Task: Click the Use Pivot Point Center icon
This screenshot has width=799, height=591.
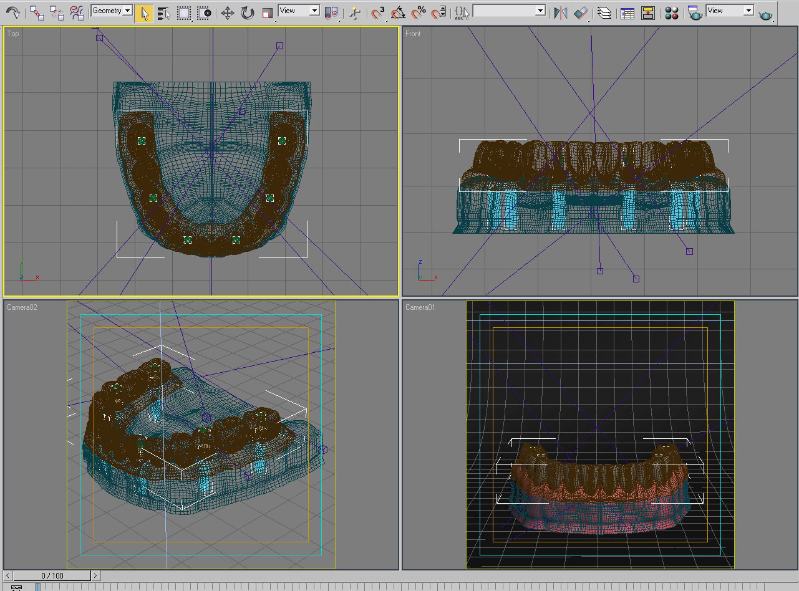Action: (x=331, y=12)
